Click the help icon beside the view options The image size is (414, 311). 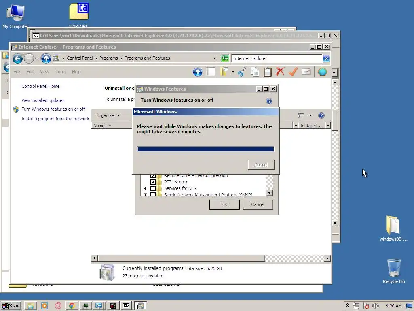pos(321,115)
